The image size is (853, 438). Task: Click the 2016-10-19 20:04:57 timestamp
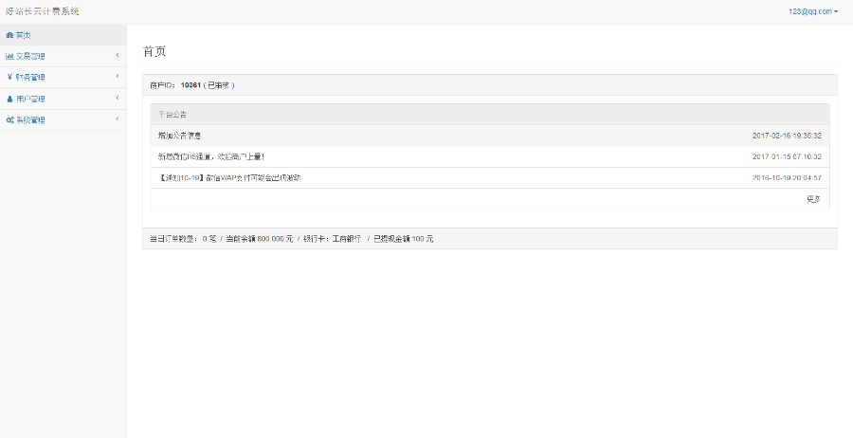(x=787, y=178)
